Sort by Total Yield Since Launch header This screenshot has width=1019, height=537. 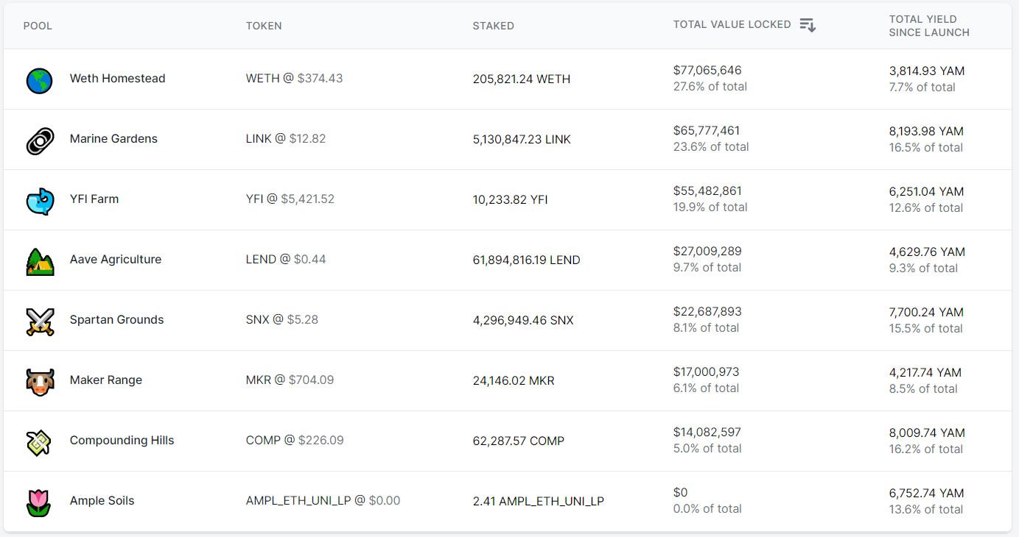928,26
